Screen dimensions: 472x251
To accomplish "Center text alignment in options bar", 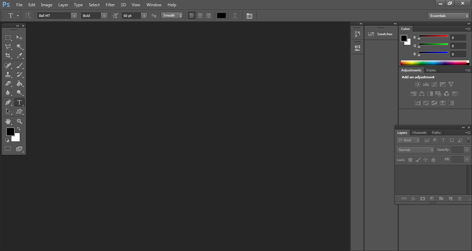I will [200, 16].
